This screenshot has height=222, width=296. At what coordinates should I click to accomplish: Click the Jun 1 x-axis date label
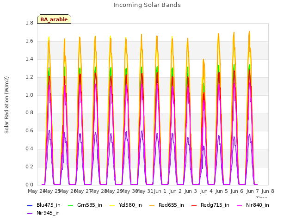pyautogui.click(x=160, y=191)
